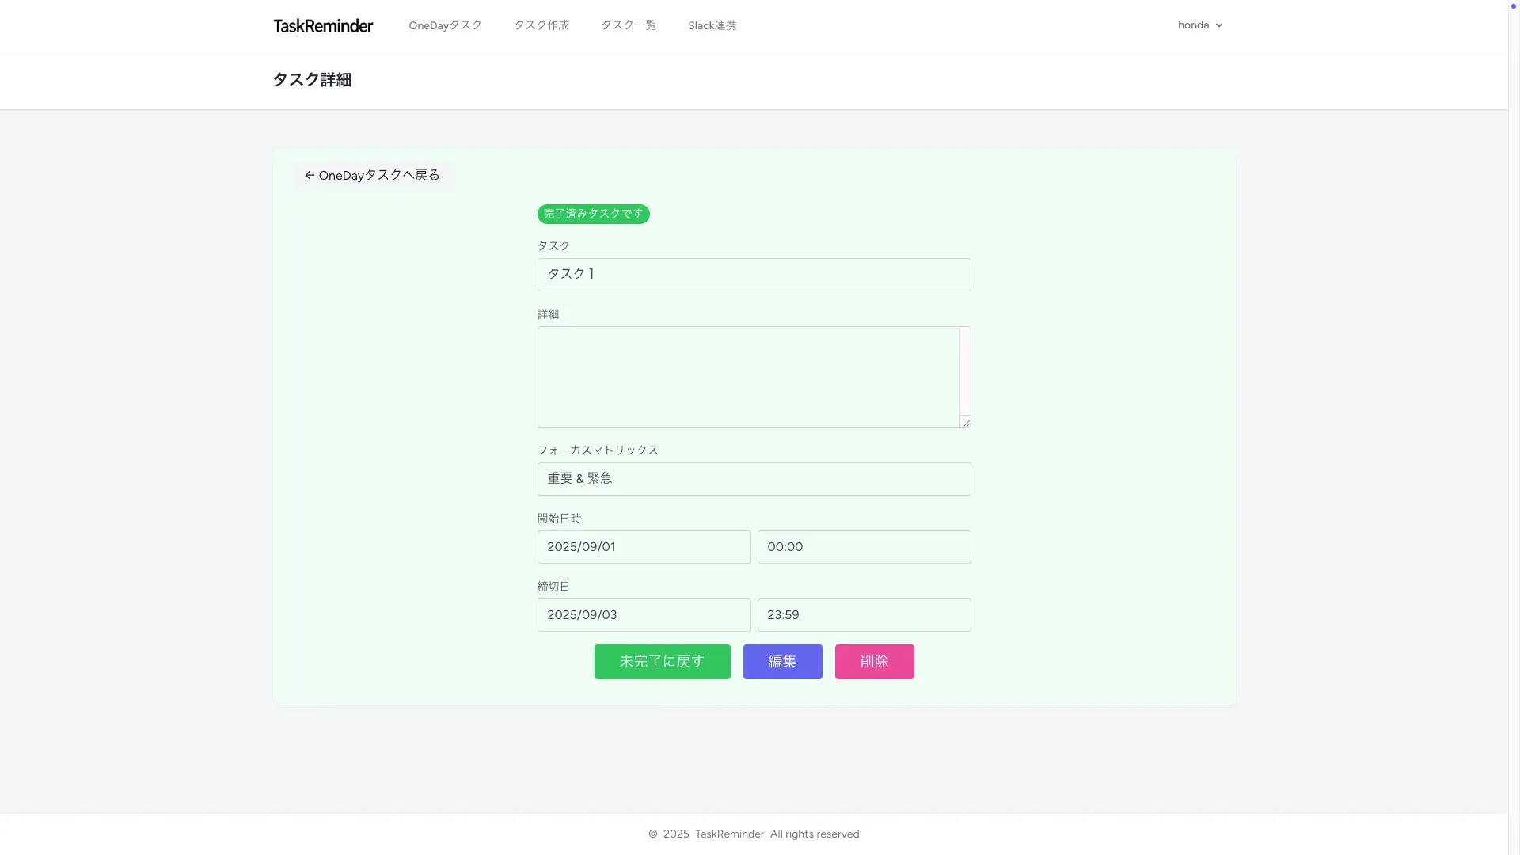Screen dimensions: 1520x855
Task: Navigate to タスク一覧
Action: click(629, 25)
